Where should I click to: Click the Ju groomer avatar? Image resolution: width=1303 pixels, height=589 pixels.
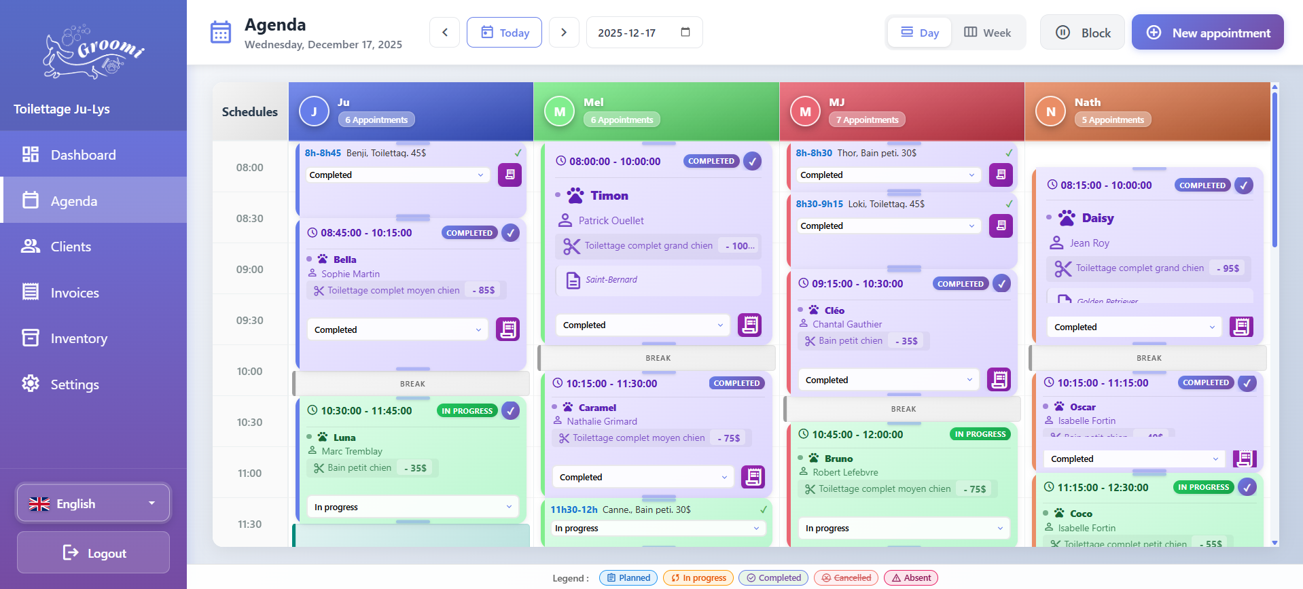point(314,111)
